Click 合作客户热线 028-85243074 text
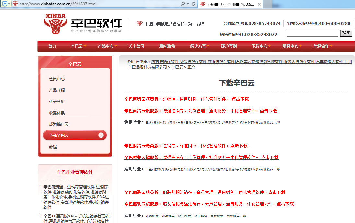Image resolution: width=355 pixels, height=223 pixels. click(252, 24)
